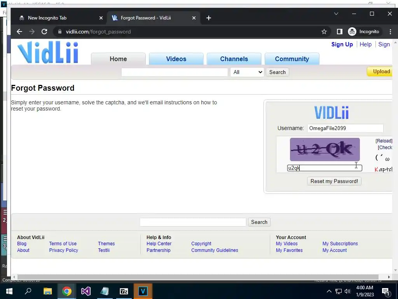Open the Community navigation tab
398x299 pixels.
(292, 59)
